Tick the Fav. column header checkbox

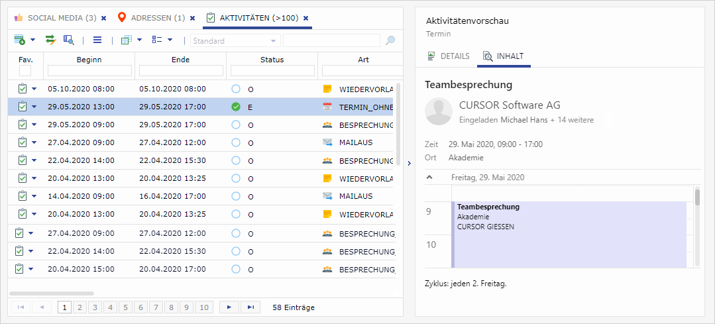click(25, 71)
